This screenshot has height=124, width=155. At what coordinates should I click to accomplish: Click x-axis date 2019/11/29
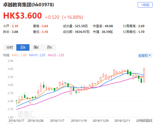point(101,121)
